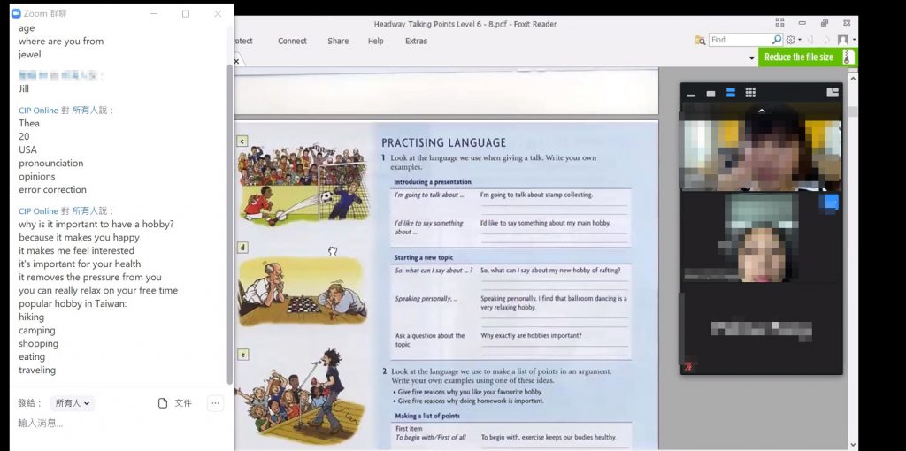Open the Extras menu in Foxit Reader
Image resolution: width=906 pixels, height=451 pixels.
click(x=416, y=41)
